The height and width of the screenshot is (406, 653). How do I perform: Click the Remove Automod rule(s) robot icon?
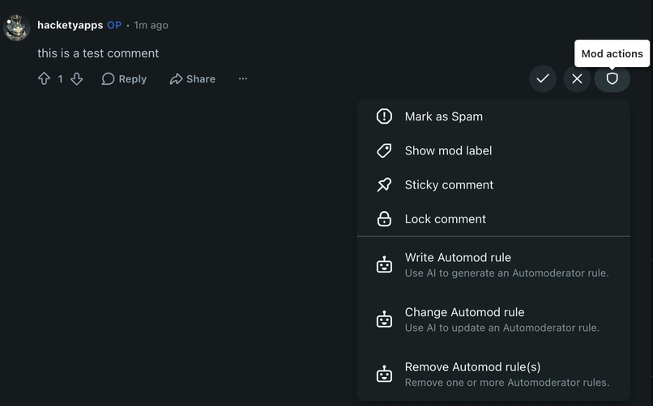click(384, 374)
